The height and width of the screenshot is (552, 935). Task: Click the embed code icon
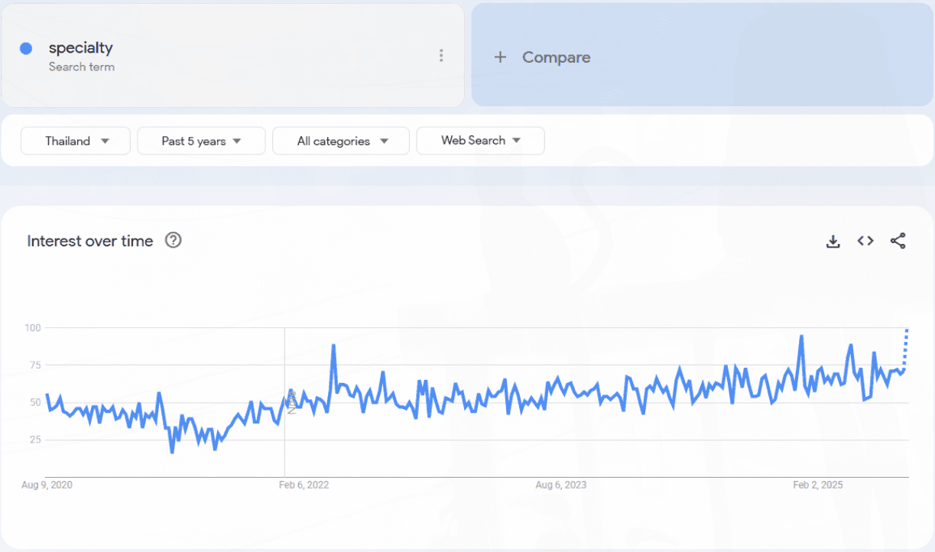[x=865, y=241]
